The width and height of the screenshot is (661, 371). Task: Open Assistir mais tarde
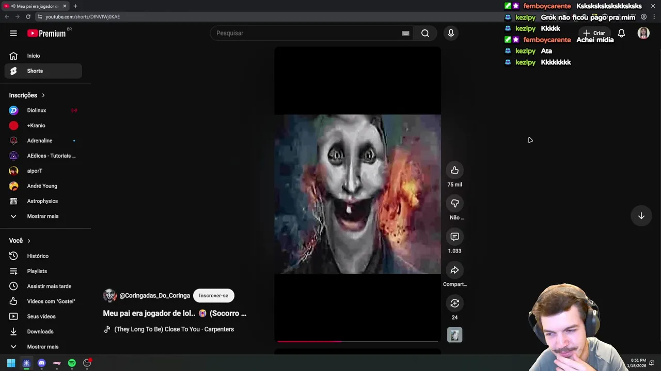(x=43, y=286)
